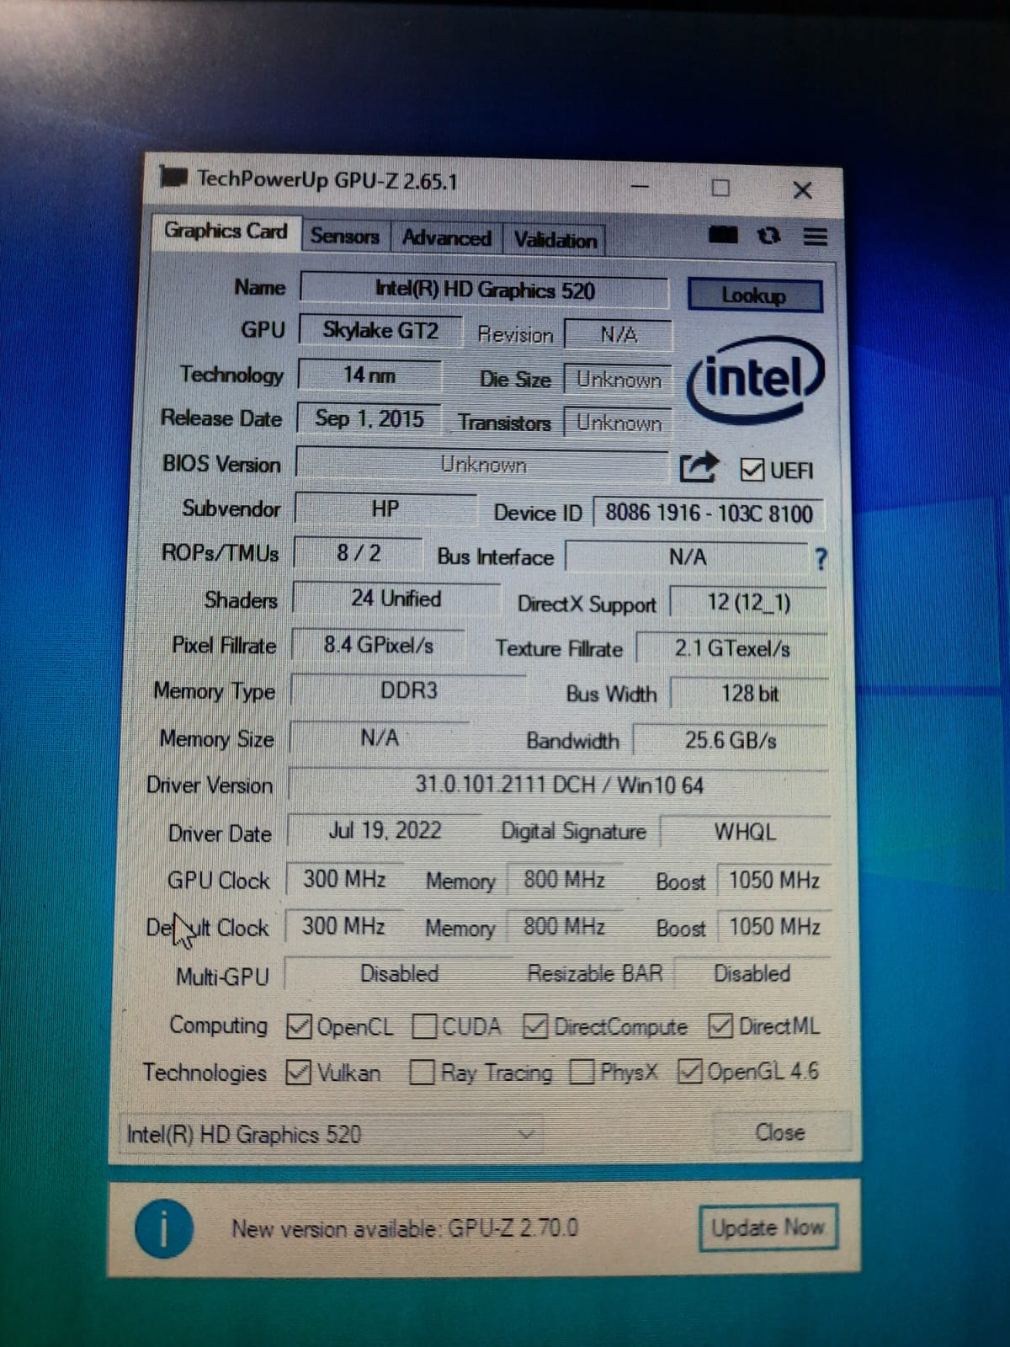
Task: Click the Default Clock Boost value 1050 MHz
Action: (774, 928)
